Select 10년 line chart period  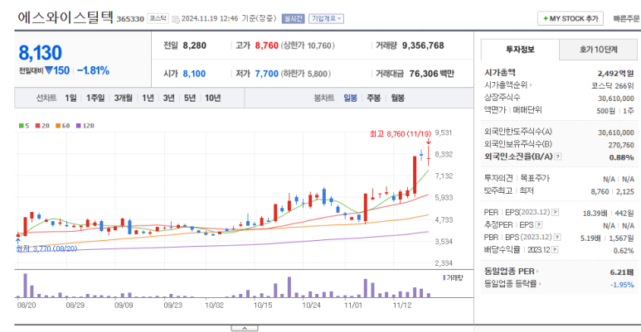point(213,98)
